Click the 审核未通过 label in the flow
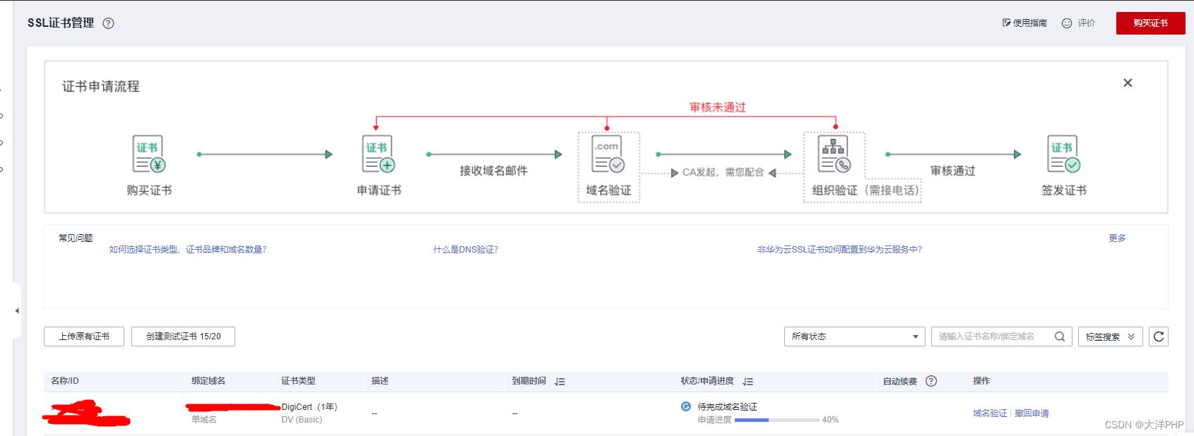The width and height of the screenshot is (1194, 436). pyautogui.click(x=718, y=107)
